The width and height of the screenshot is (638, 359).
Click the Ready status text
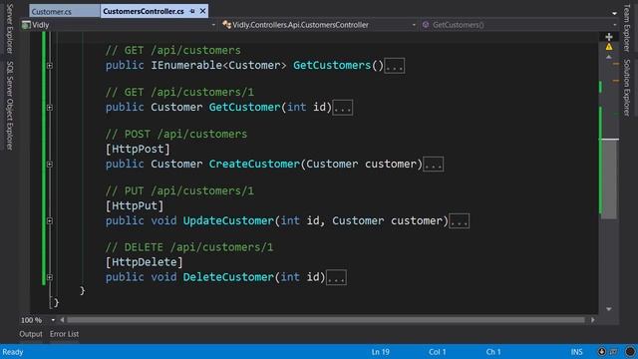click(13, 352)
